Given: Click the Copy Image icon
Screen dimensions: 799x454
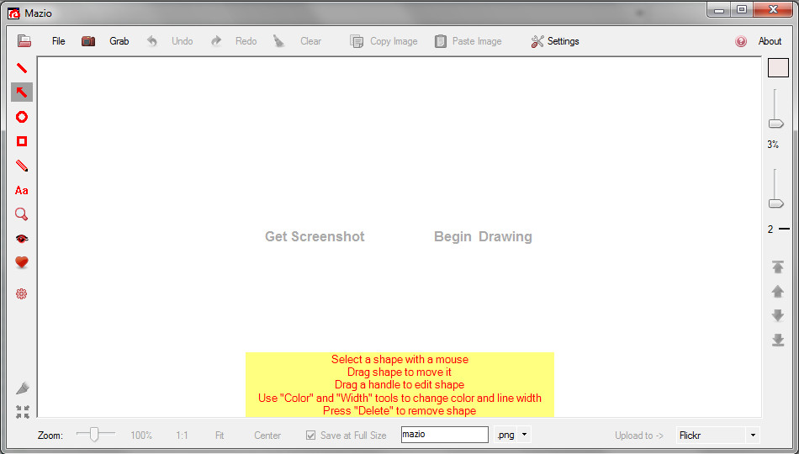Looking at the screenshot, I should coord(357,41).
